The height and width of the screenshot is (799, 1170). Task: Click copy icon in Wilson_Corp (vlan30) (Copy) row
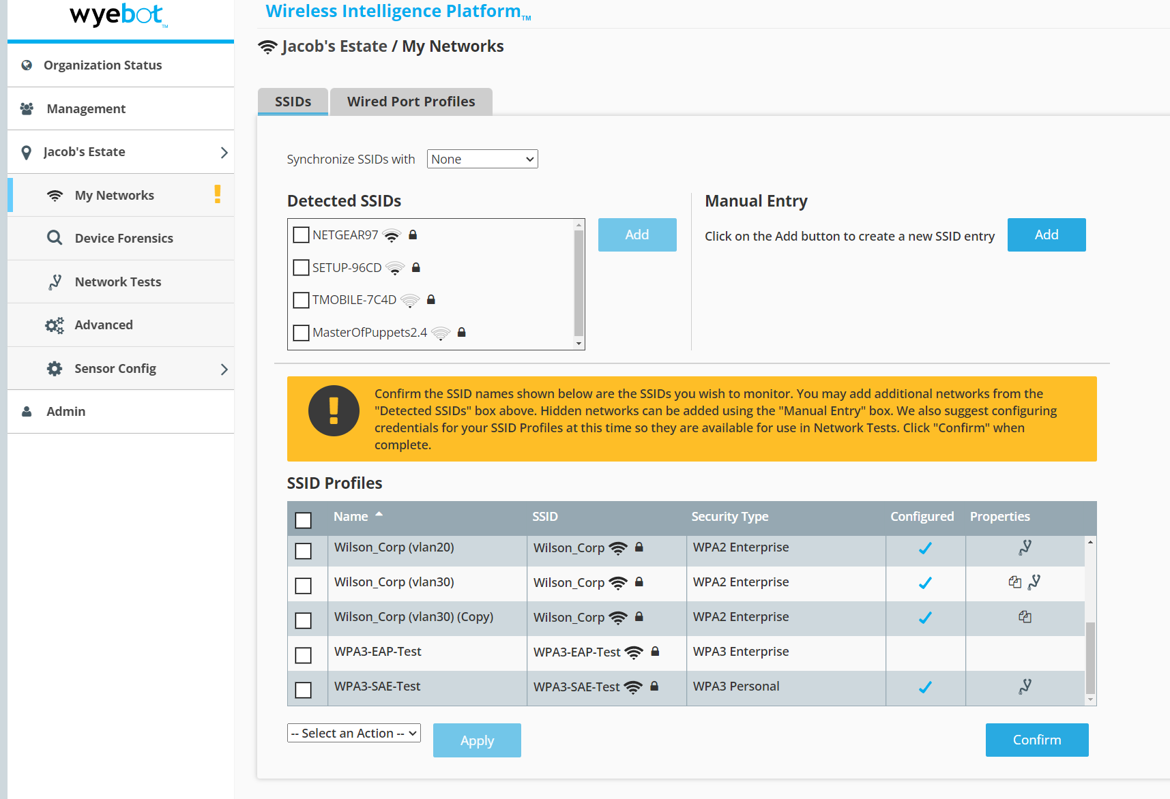click(1025, 617)
